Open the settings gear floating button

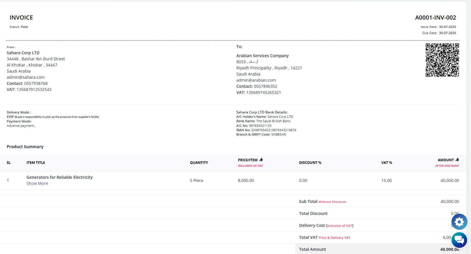[459, 222]
